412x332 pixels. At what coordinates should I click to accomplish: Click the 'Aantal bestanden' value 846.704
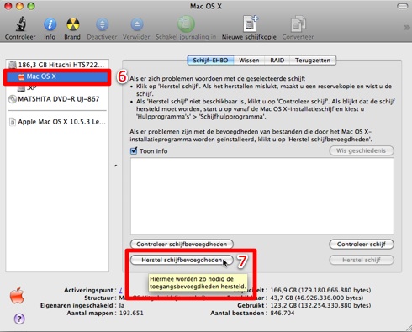[x=283, y=313]
